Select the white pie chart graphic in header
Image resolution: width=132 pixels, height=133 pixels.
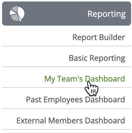[x=17, y=14]
